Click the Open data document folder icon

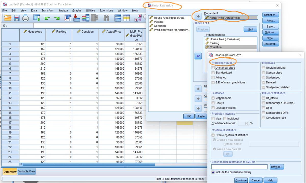coord(8,18)
